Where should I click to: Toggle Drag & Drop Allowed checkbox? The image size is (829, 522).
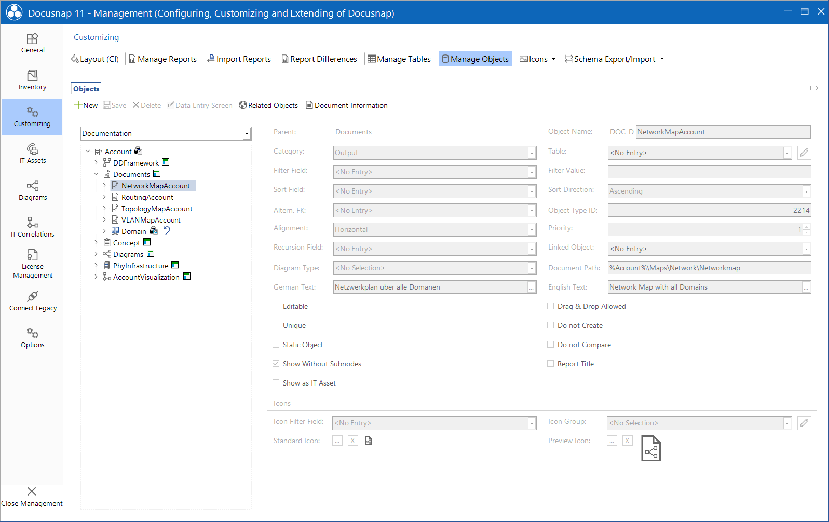point(551,306)
